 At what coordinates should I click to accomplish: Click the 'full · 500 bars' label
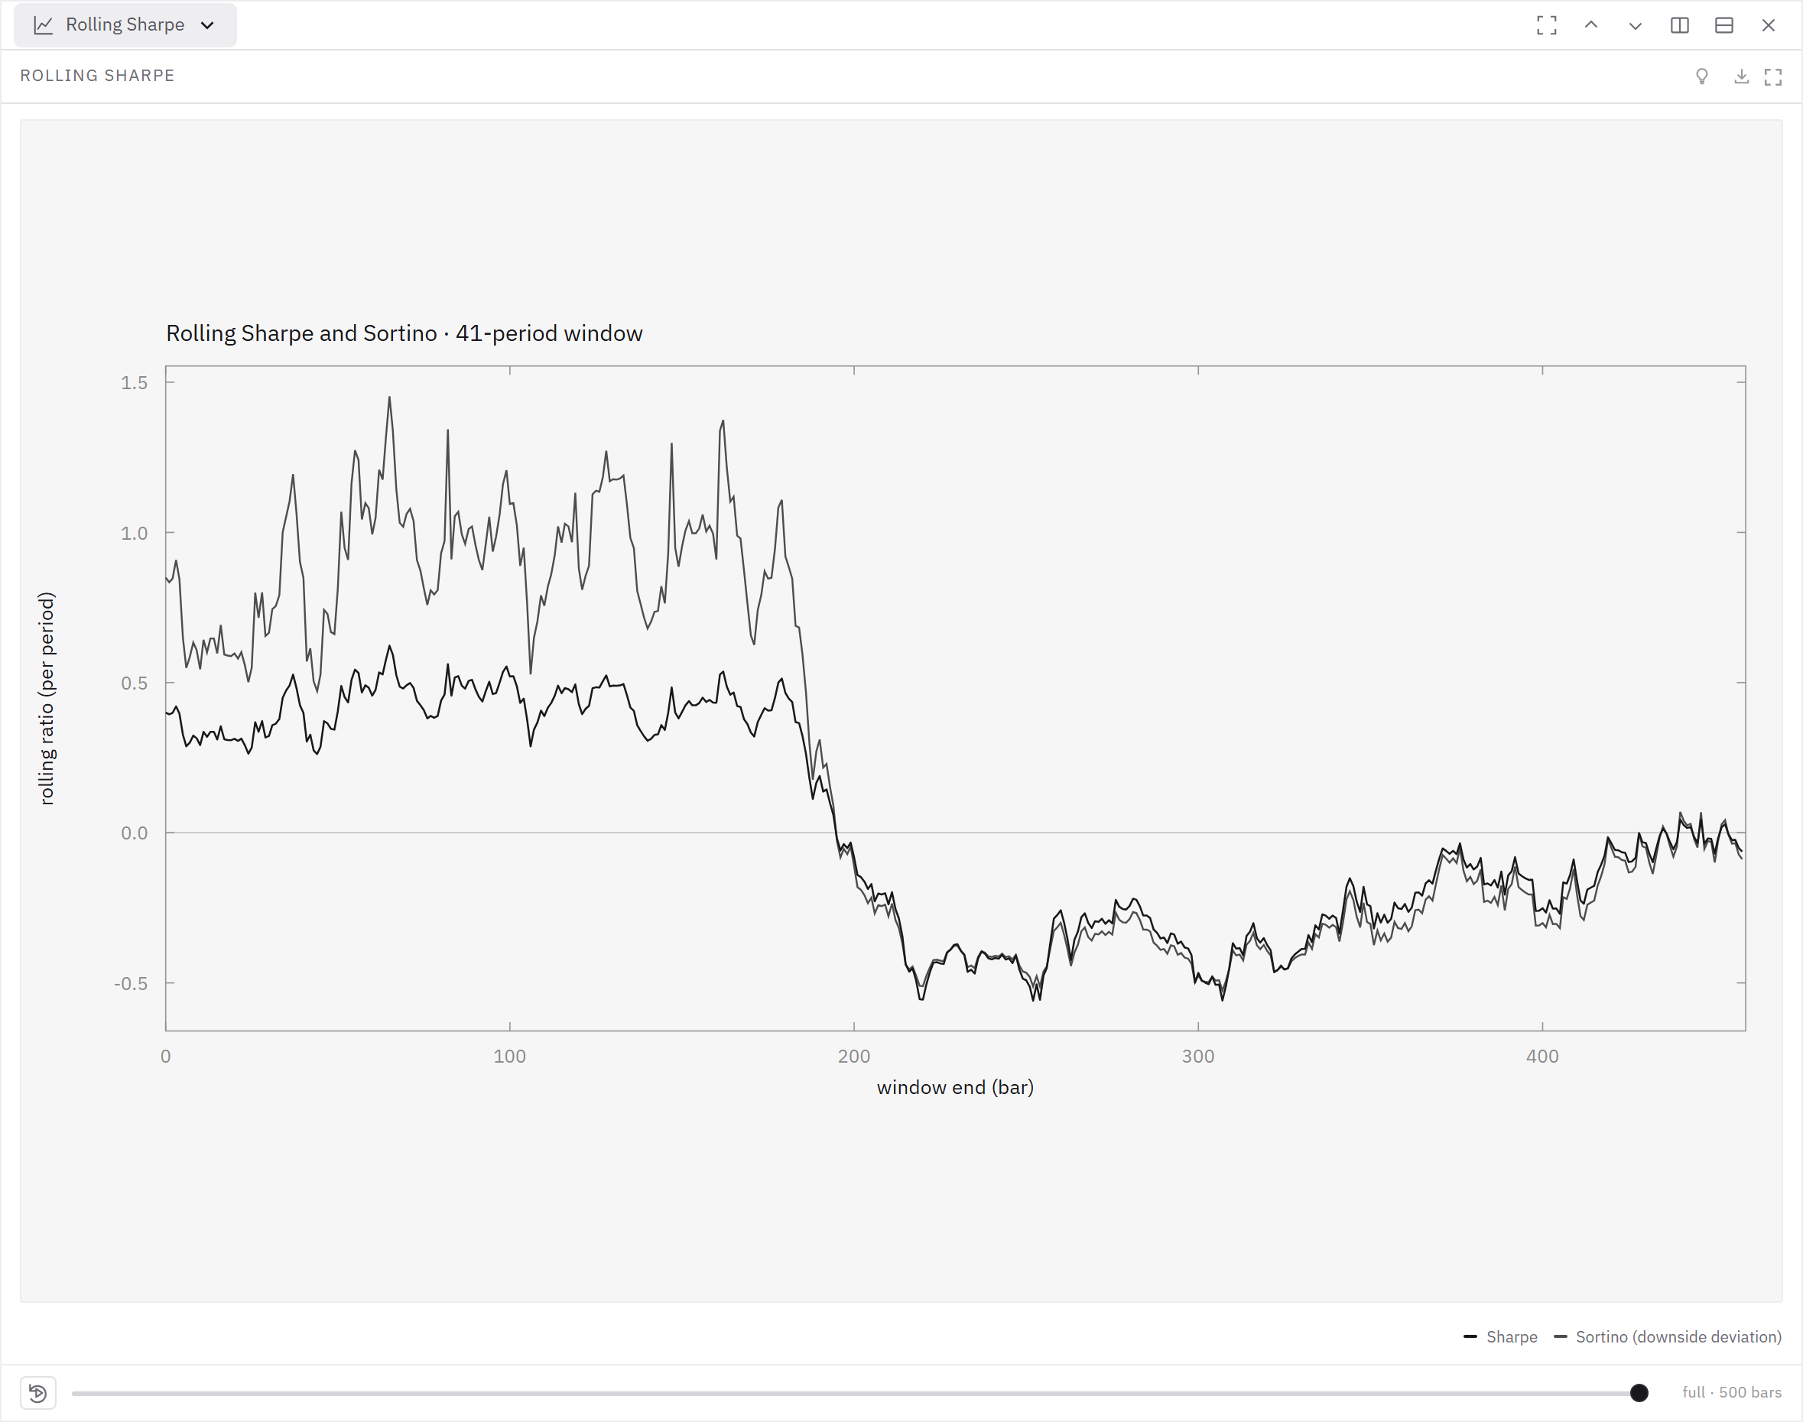click(x=1731, y=1393)
